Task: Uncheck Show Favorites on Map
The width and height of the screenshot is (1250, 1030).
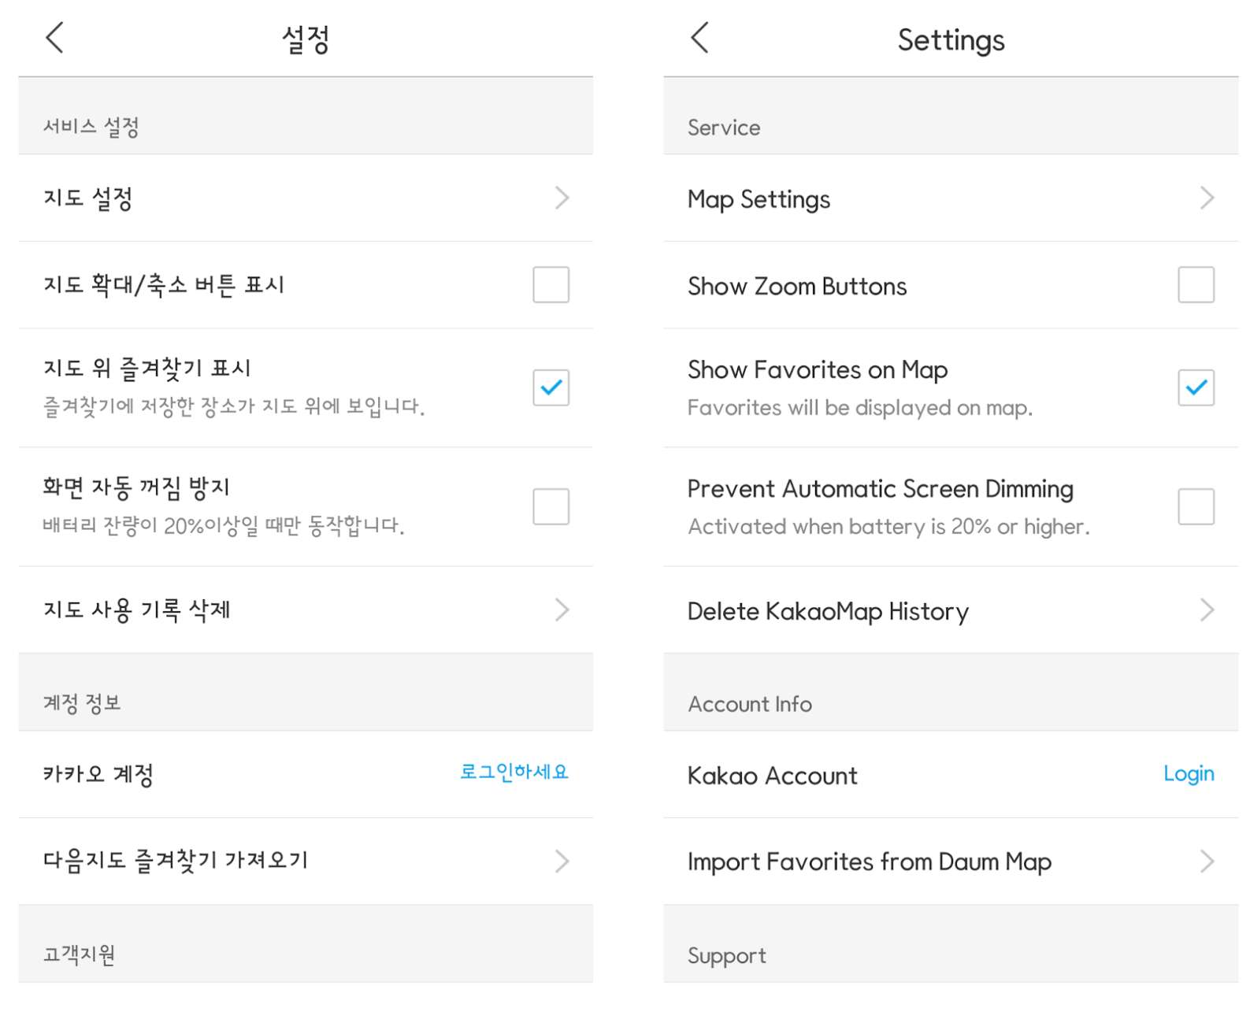Action: click(1196, 387)
